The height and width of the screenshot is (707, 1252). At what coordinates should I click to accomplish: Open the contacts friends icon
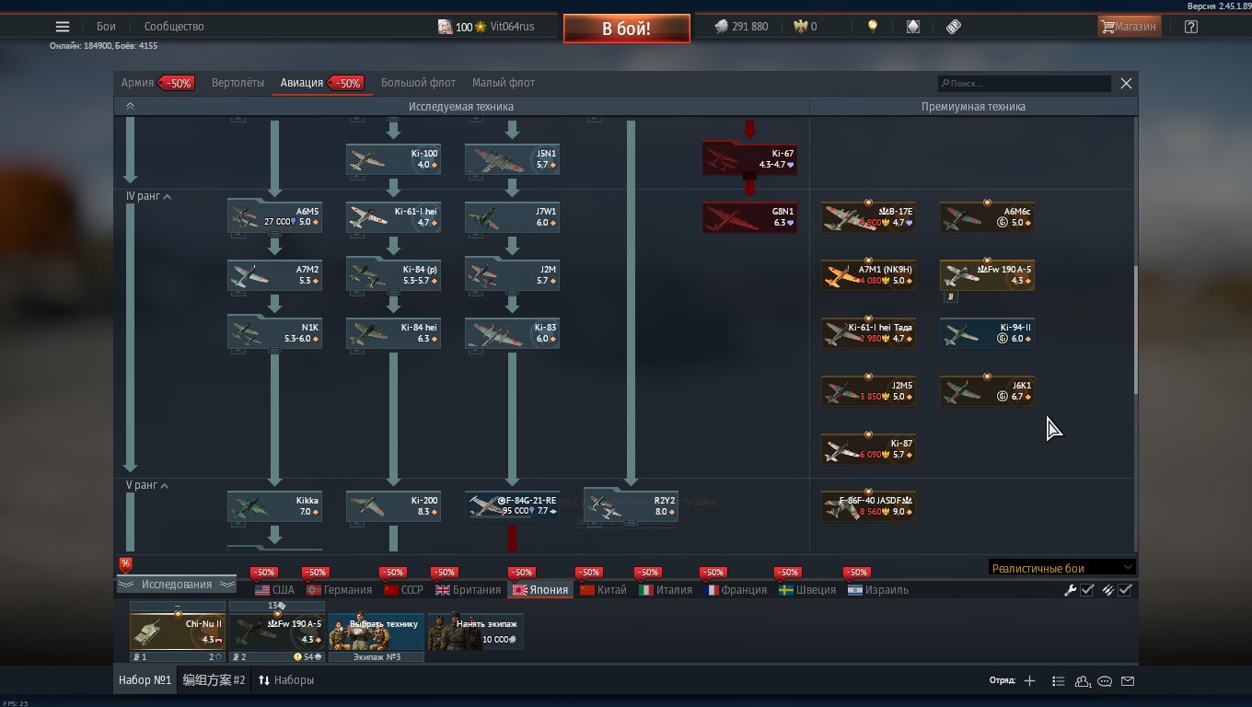[x=1083, y=681]
